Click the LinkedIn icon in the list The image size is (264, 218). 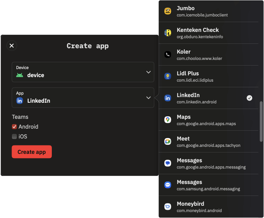tap(167, 98)
